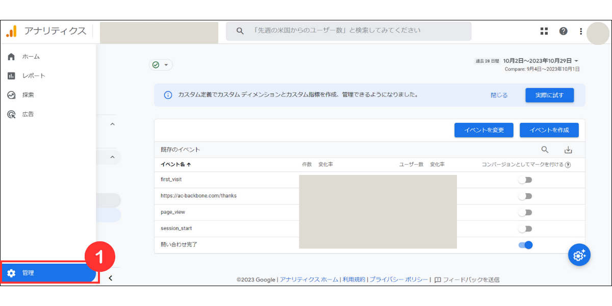Image resolution: width=612 pixels, height=306 pixels.
Task: Click the account avatar
Action: [598, 34]
